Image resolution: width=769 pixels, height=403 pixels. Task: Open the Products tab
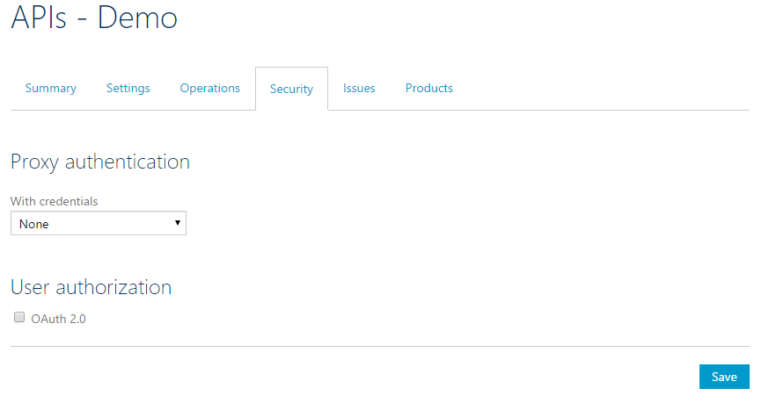[x=429, y=88]
